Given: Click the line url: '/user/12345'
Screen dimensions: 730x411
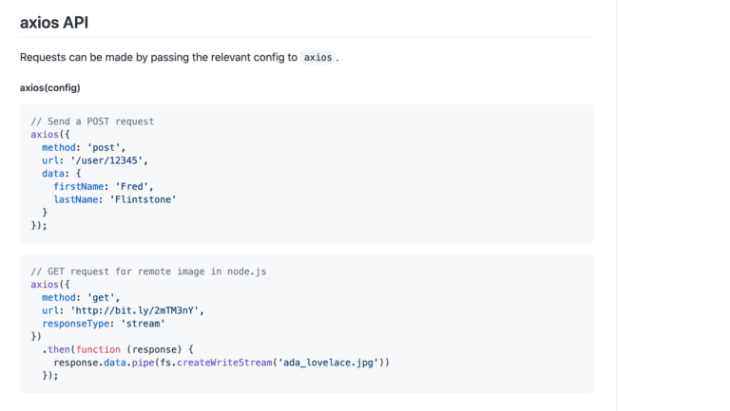Looking at the screenshot, I should pyautogui.click(x=95, y=160).
